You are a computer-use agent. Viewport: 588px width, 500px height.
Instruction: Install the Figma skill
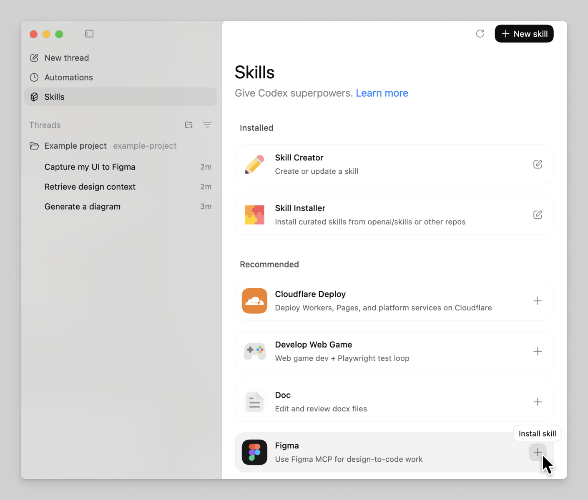[x=538, y=452]
